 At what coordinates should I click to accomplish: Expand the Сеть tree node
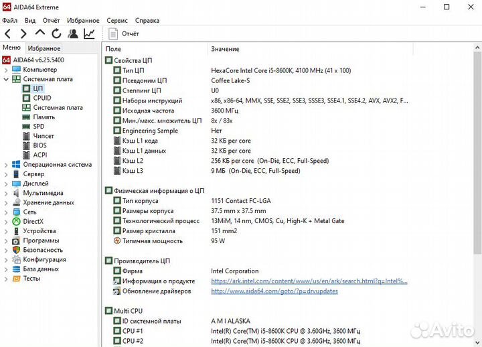6,212
